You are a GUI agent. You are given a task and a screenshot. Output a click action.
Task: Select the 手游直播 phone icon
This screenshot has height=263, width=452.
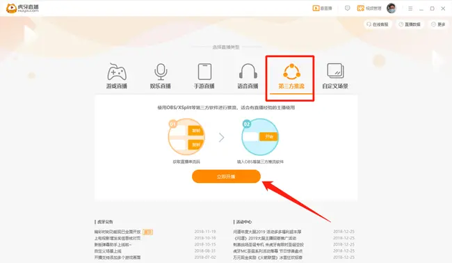(204, 72)
